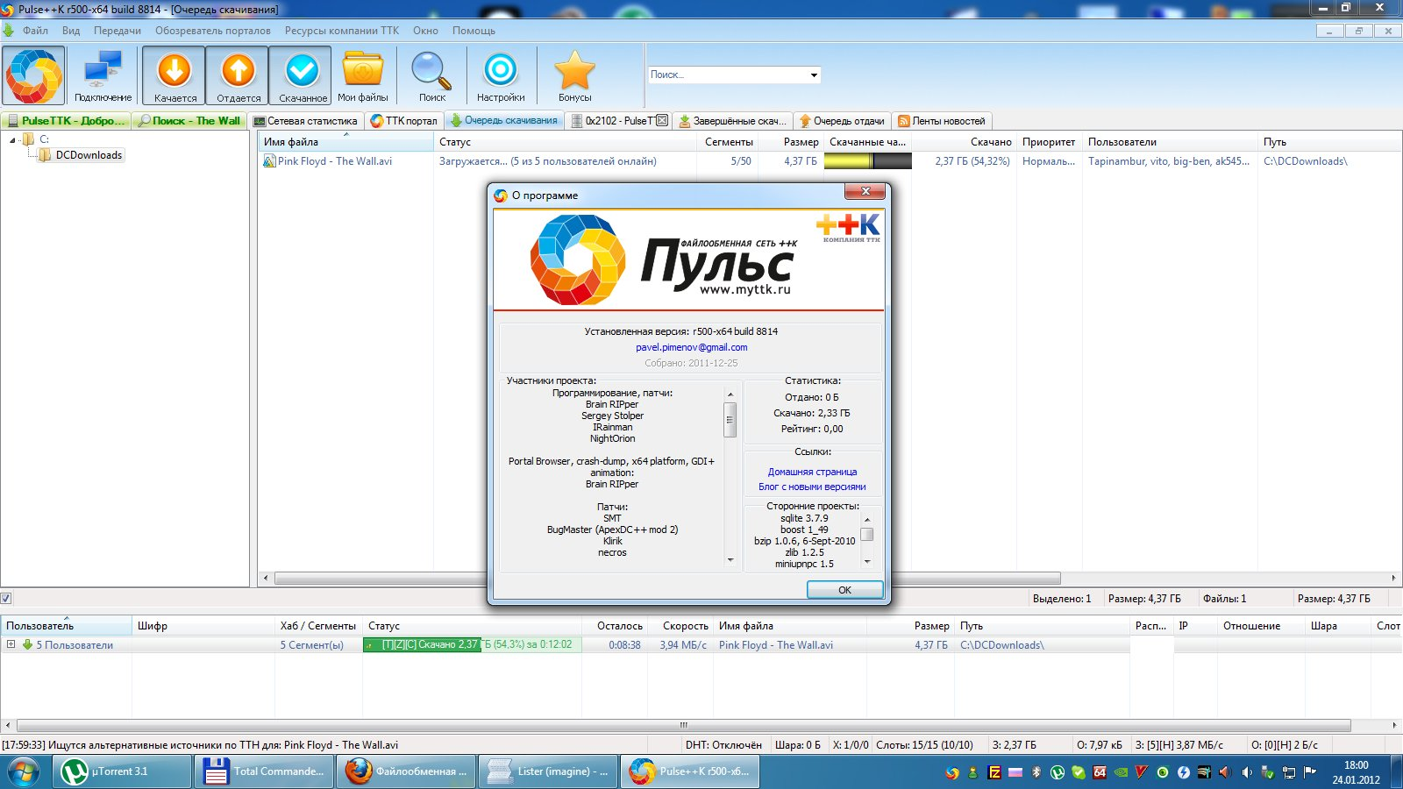Click the system clock showing 18:00
The height and width of the screenshot is (789, 1403).
(x=1356, y=771)
